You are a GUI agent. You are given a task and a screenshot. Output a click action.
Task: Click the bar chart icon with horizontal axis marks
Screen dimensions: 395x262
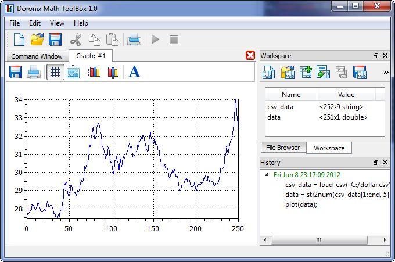click(113, 73)
